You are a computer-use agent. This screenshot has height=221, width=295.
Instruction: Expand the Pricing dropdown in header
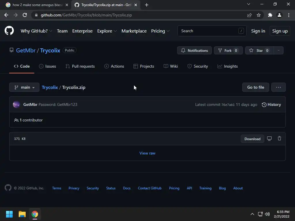(x=160, y=31)
